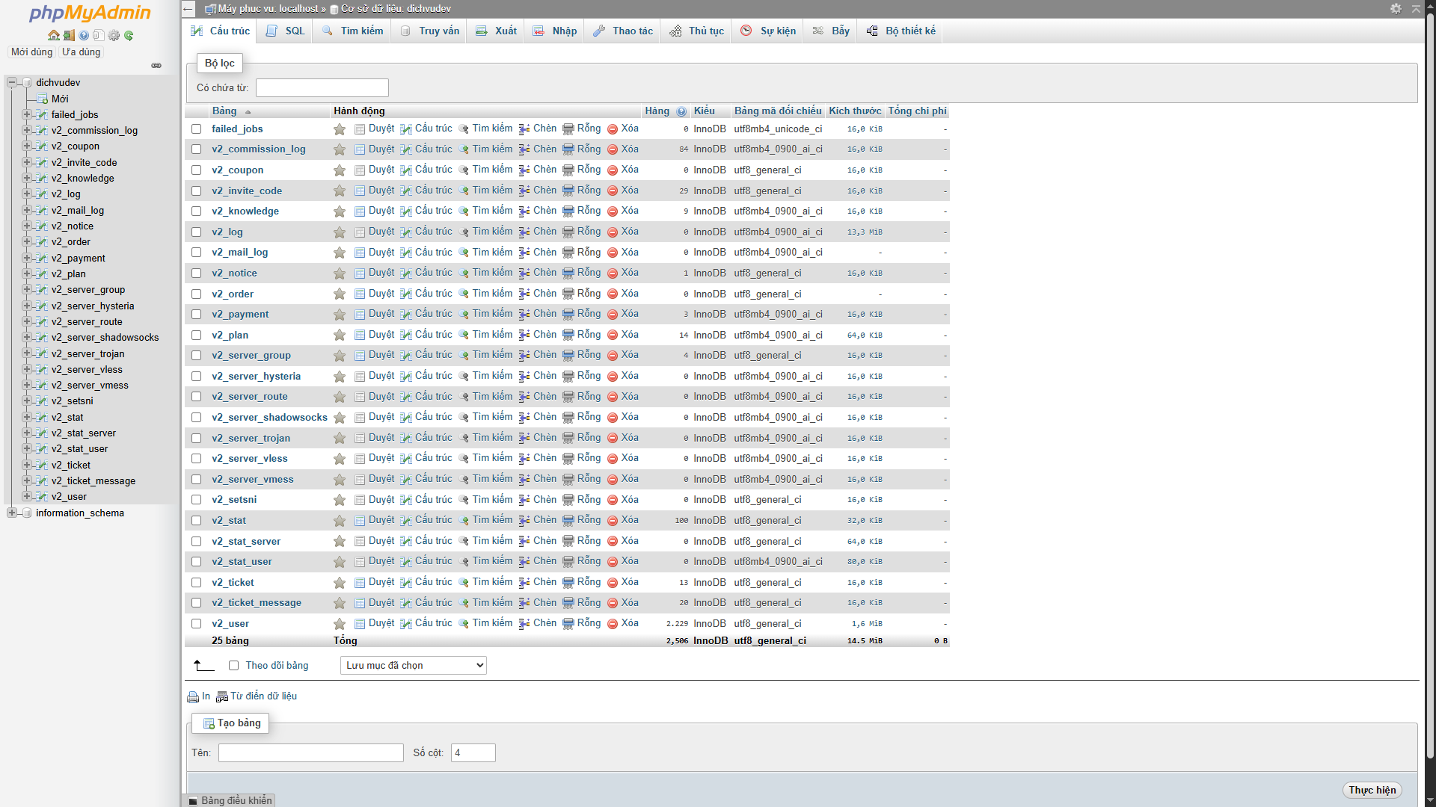
Task: Switch to the SQL tab
Action: point(286,31)
